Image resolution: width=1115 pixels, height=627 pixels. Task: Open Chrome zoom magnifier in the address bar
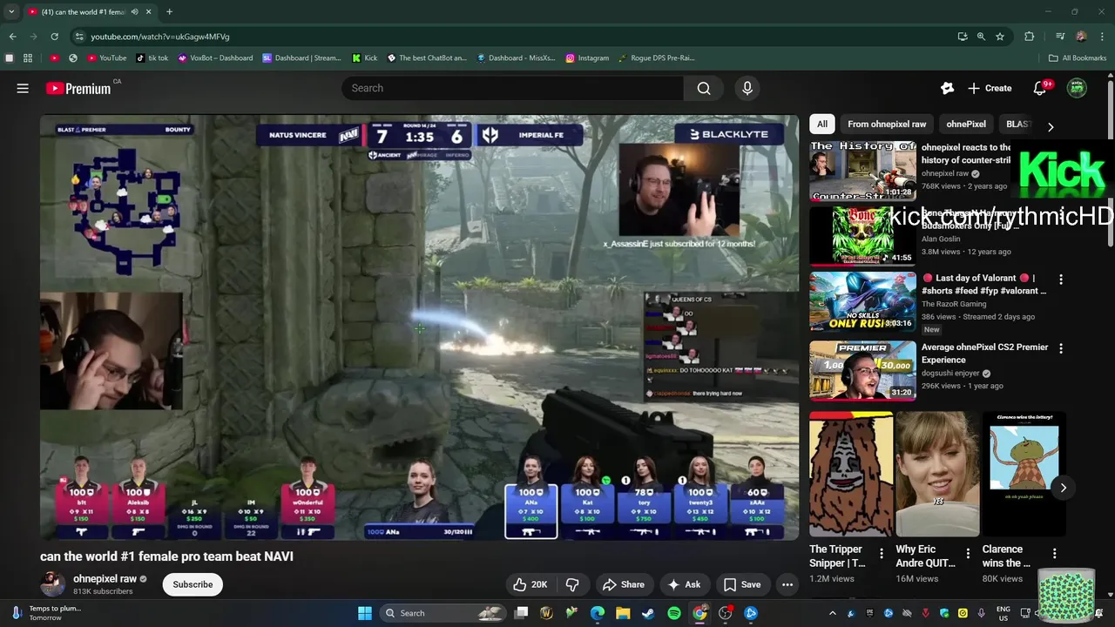click(981, 37)
